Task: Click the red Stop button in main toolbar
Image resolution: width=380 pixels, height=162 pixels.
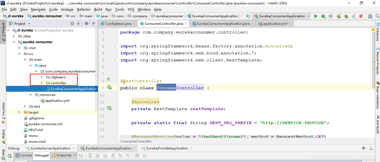Action: (361, 16)
